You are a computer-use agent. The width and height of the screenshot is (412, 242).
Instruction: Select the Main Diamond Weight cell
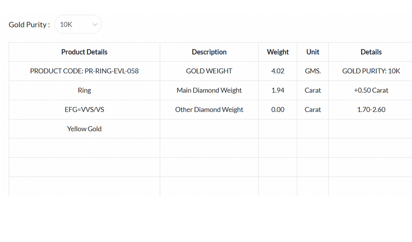point(209,90)
